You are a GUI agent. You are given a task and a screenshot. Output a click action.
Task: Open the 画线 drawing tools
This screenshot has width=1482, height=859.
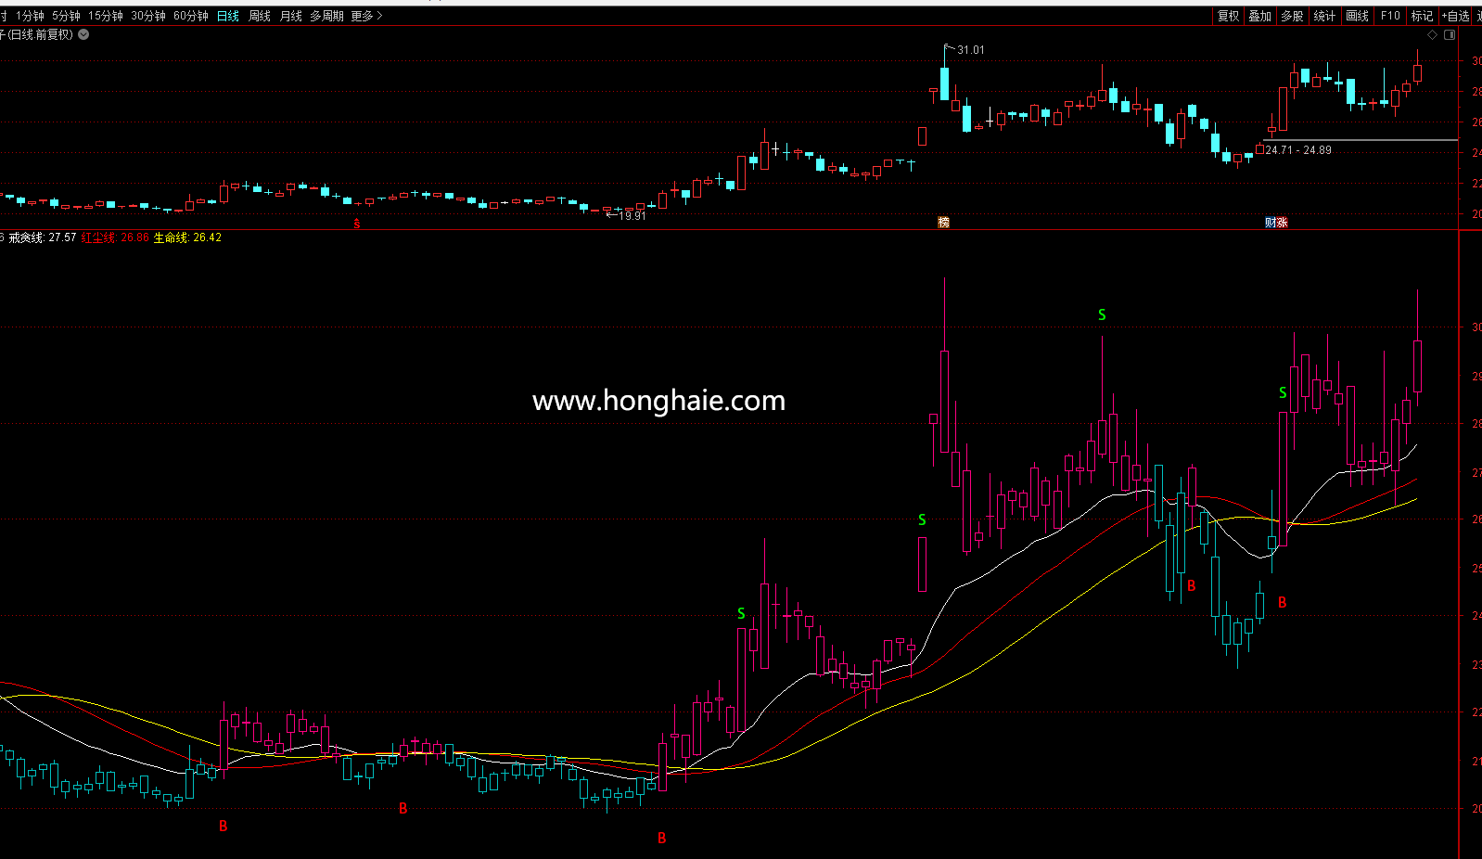(1357, 16)
